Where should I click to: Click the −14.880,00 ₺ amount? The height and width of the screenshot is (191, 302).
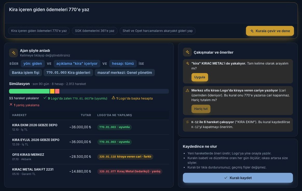80,171
